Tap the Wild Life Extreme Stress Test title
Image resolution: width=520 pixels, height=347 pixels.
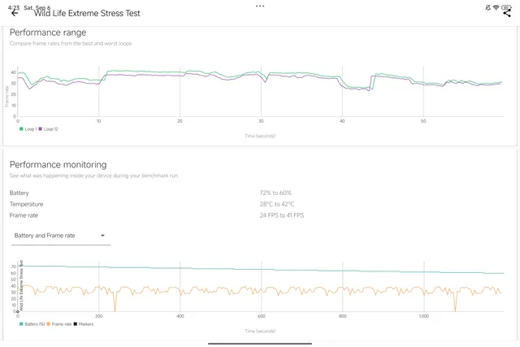pos(86,14)
